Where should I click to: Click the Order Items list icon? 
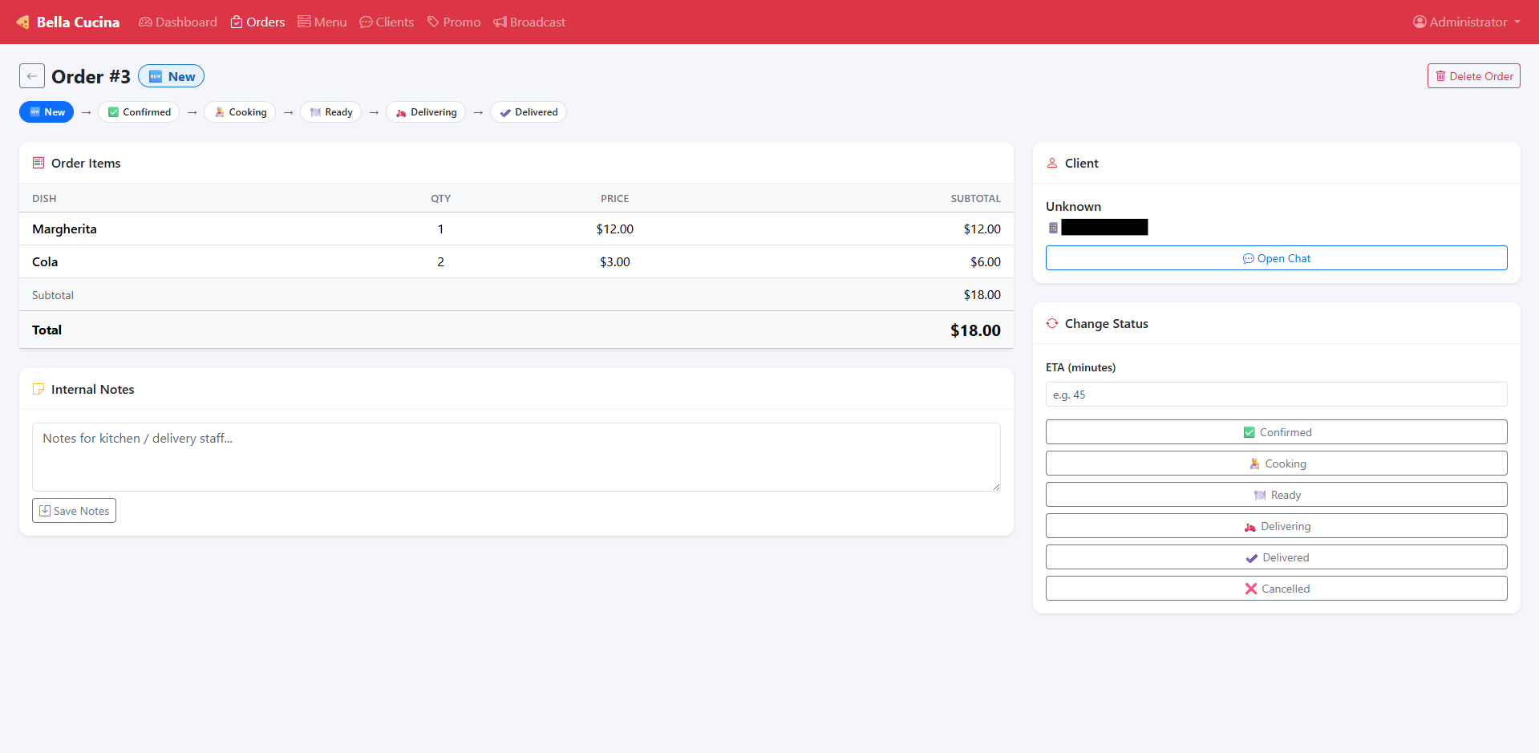point(38,163)
